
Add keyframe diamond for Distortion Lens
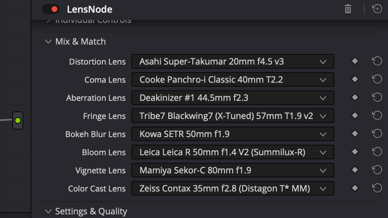coord(355,61)
